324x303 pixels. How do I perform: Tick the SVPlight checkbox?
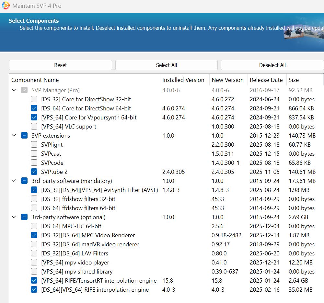click(x=34, y=145)
